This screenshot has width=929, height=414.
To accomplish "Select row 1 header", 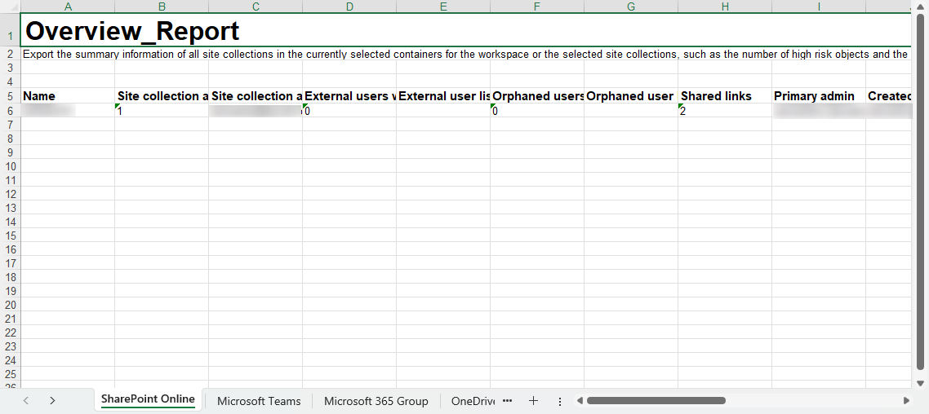I will click(x=10, y=29).
